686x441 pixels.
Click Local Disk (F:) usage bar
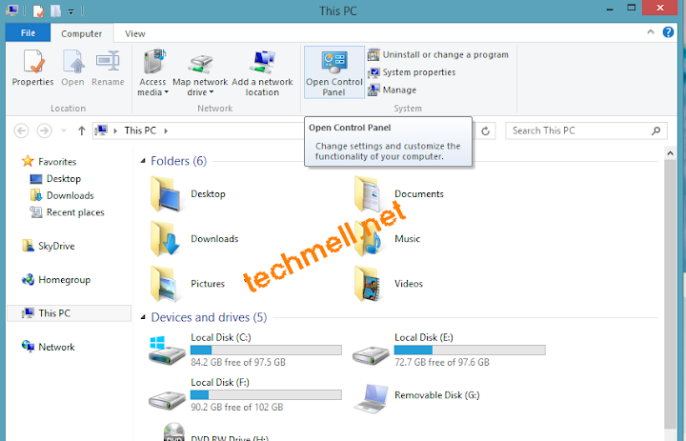266,394
